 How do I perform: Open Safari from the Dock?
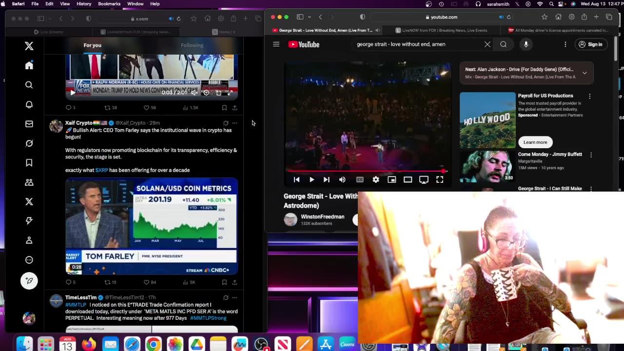click(x=132, y=345)
